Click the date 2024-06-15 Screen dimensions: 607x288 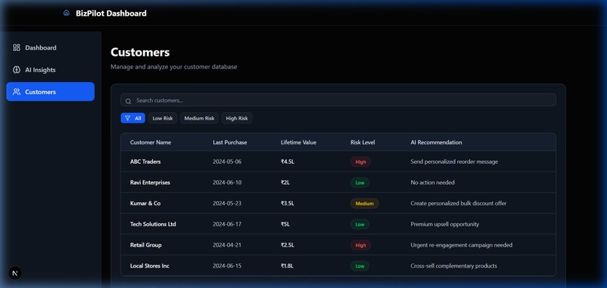coord(227,266)
